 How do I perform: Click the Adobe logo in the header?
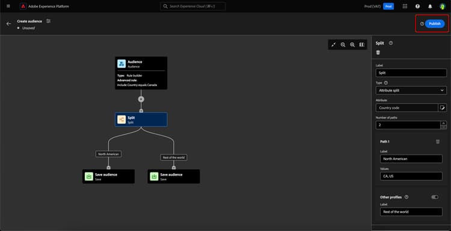(x=23, y=6)
